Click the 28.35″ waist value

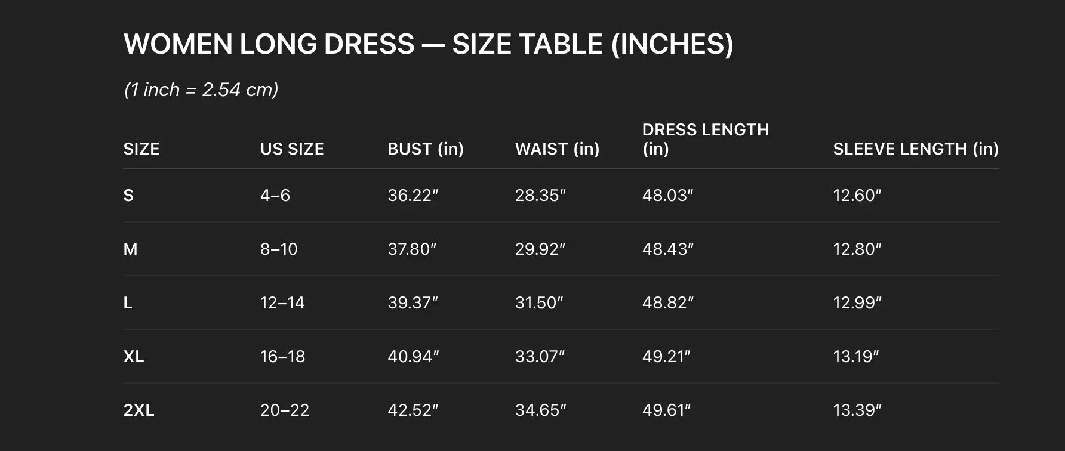[540, 195]
